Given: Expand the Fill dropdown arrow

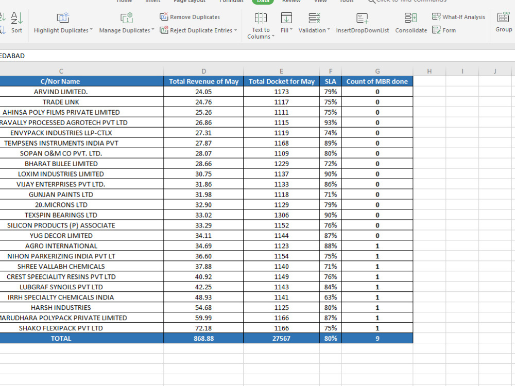Looking at the screenshot, I should pyautogui.click(x=291, y=30).
